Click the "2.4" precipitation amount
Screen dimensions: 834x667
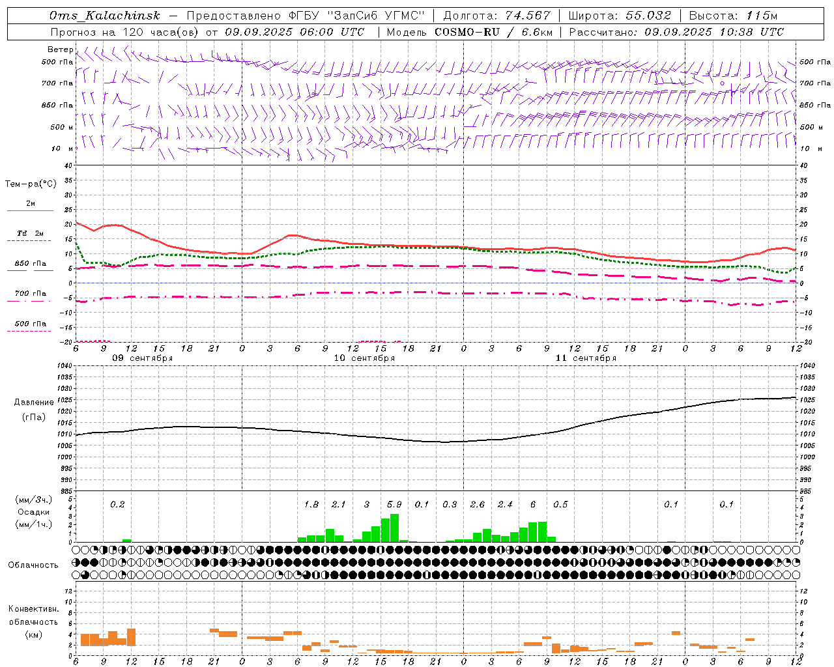505,504
